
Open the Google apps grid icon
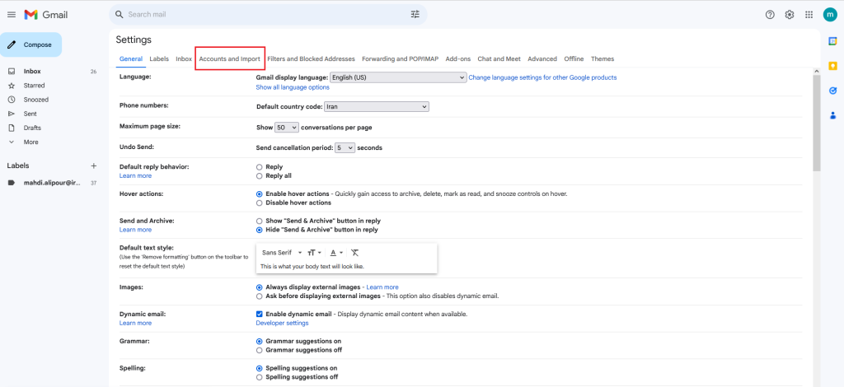809,15
